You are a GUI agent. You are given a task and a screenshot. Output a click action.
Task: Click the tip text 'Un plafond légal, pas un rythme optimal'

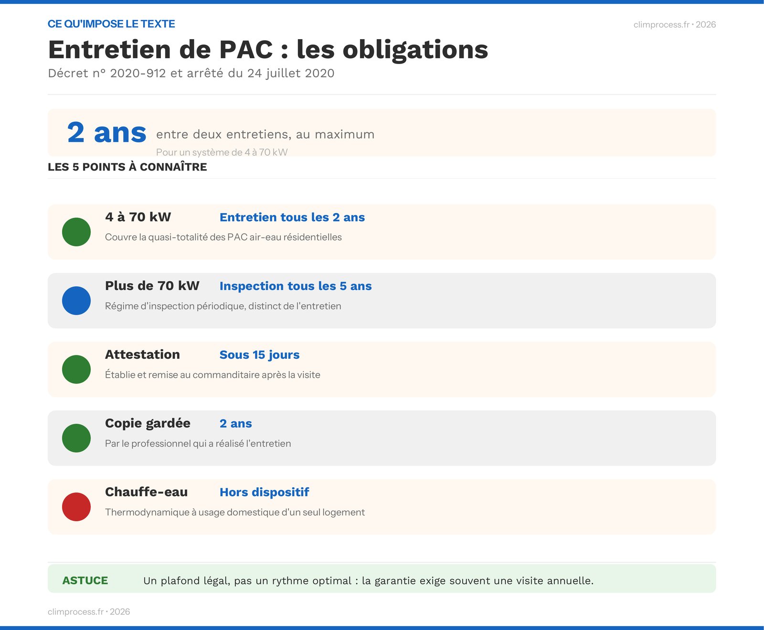(247, 581)
